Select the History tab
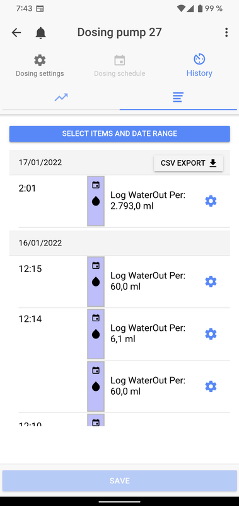The width and height of the screenshot is (239, 506). tap(199, 66)
